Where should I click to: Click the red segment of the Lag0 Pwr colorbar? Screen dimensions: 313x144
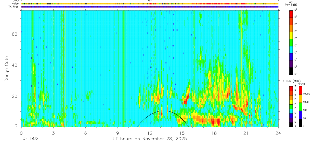click(x=291, y=14)
